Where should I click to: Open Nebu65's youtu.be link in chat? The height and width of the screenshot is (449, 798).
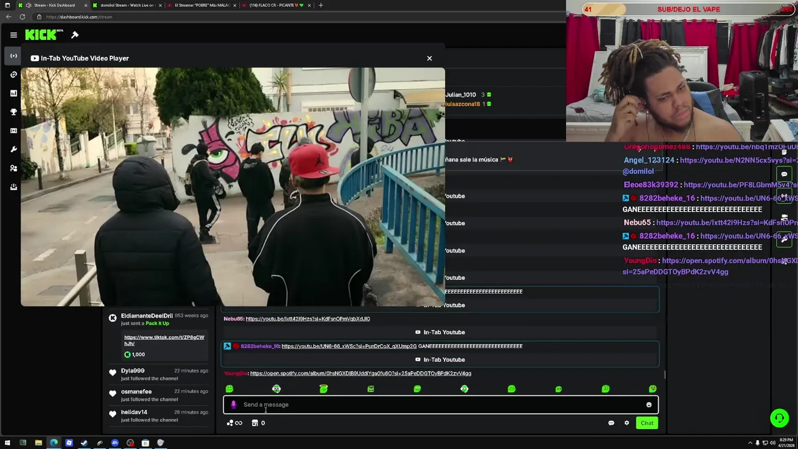click(x=307, y=319)
